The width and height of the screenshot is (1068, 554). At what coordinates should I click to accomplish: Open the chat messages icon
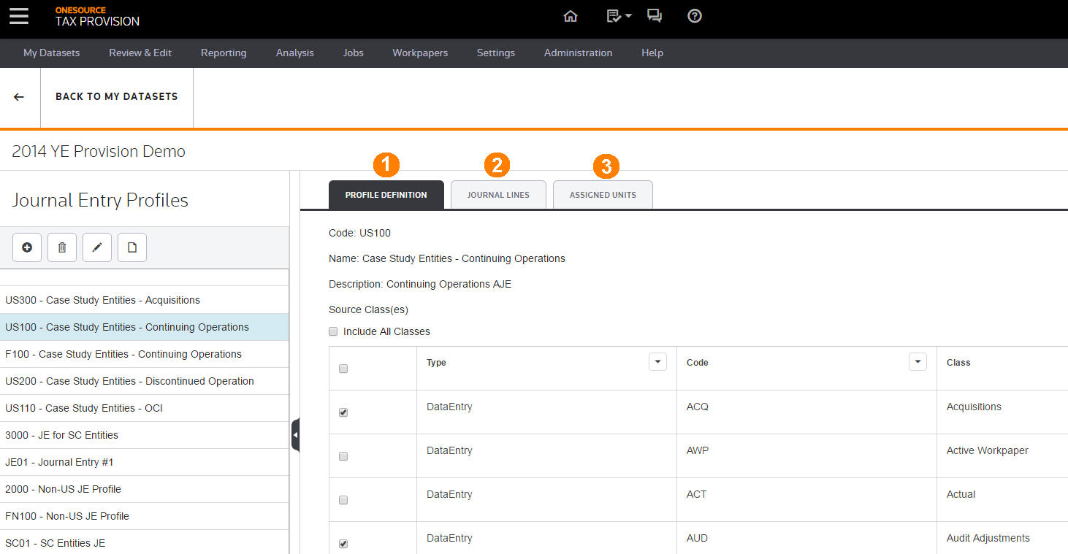[655, 16]
